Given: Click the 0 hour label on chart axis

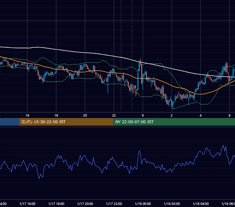Looking at the screenshot, I should pyautogui.click(x=143, y=116).
